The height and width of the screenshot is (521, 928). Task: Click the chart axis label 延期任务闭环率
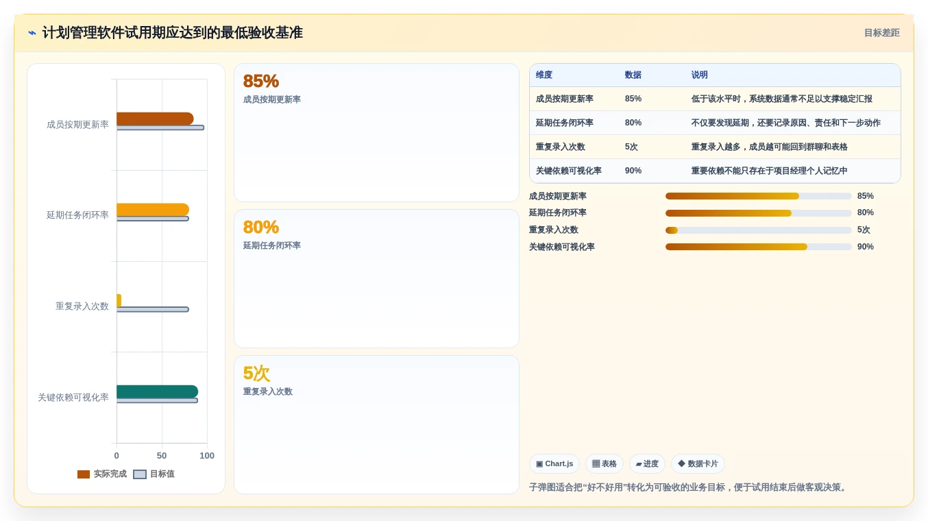click(x=77, y=215)
